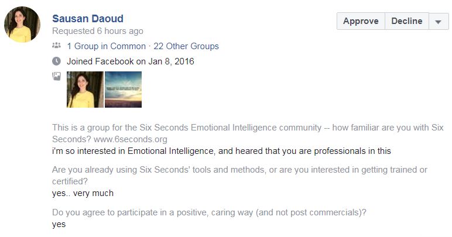Open the yellow-dress photo thumbnail
Viewport: 452px width, 237px height.
(x=85, y=90)
